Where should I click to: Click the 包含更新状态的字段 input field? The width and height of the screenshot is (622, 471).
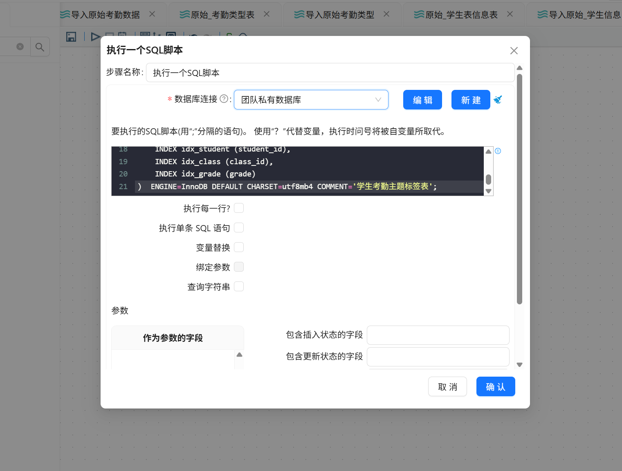pyautogui.click(x=438, y=357)
